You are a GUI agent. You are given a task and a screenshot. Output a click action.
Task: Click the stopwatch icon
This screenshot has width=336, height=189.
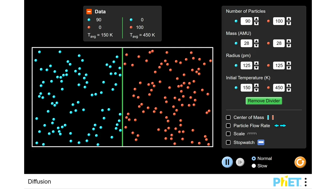tap(261, 142)
